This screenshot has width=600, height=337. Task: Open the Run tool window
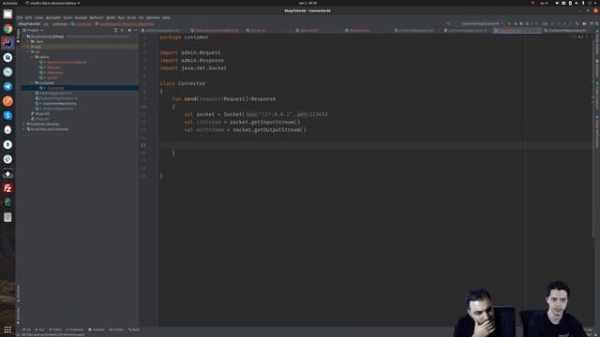coord(39,330)
